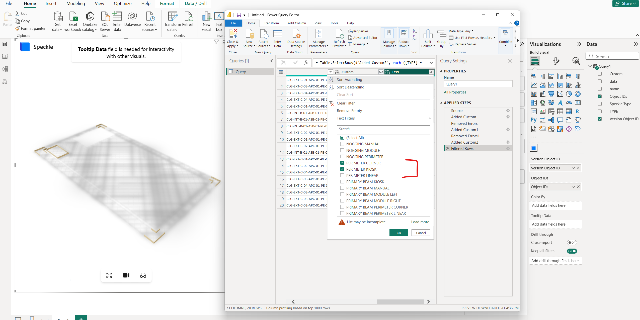Select Python visual icon

pos(534,120)
